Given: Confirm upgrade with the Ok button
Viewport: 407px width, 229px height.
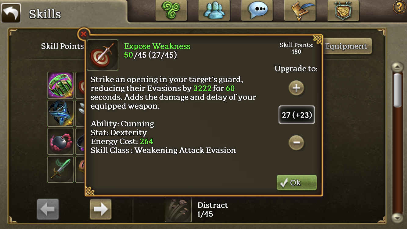Looking at the screenshot, I should tap(297, 183).
